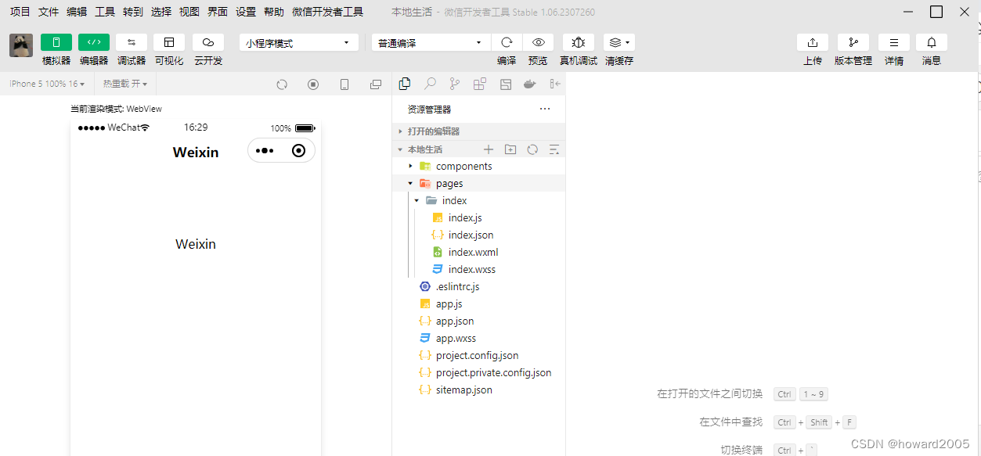Click the 真机调试 real device debug icon
The image size is (981, 456).
click(579, 42)
